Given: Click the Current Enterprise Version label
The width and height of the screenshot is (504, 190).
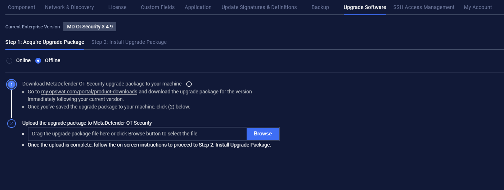Looking at the screenshot, I should point(33,27).
